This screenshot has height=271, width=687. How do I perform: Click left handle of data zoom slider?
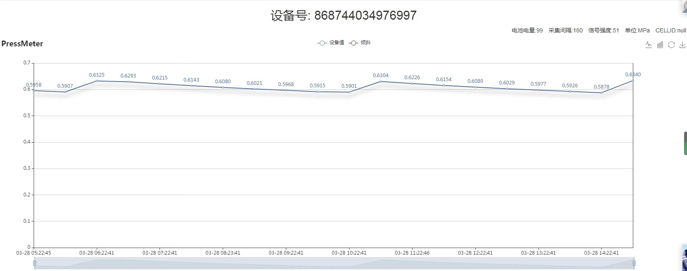click(34, 263)
